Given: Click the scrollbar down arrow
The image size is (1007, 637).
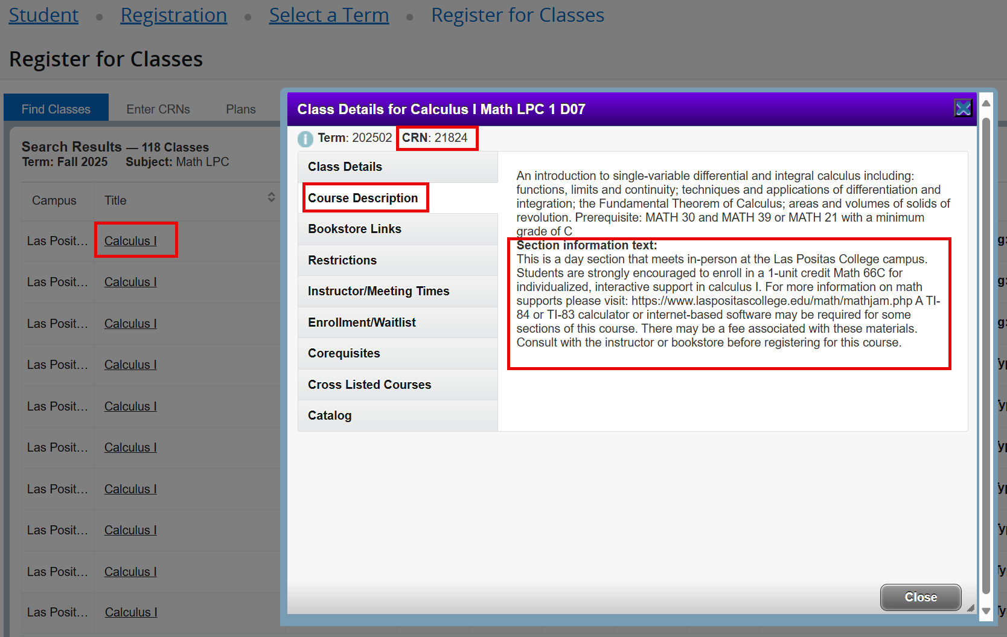Looking at the screenshot, I should [986, 610].
